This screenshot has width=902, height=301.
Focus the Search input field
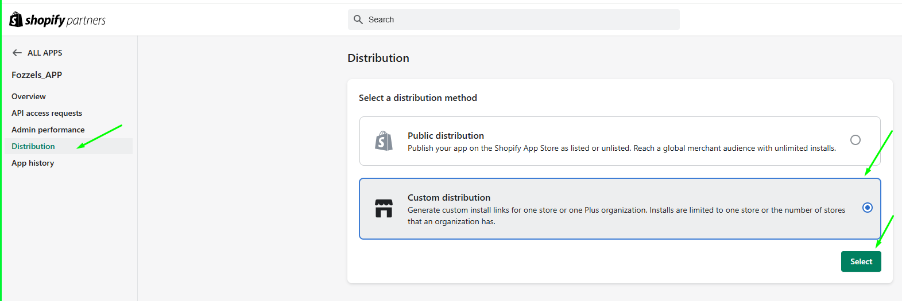[x=517, y=19]
